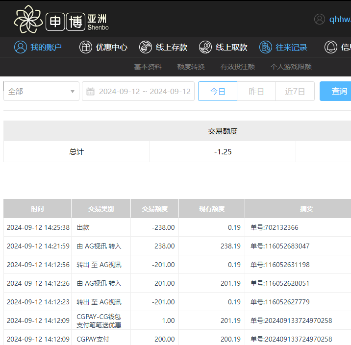Open the 基本资料 sub-tab
351x345 pixels.
point(148,67)
